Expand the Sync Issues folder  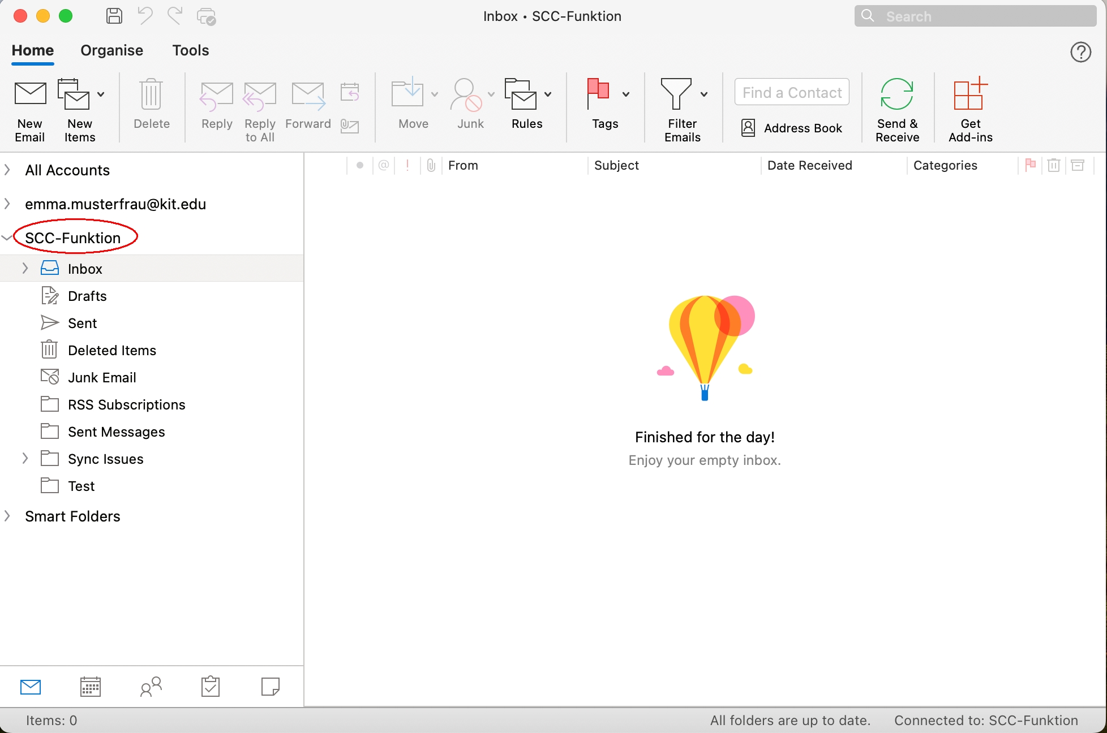pos(25,459)
